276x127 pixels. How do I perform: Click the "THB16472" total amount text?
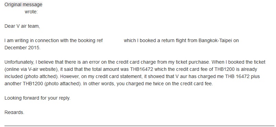[x=142, y=69]
